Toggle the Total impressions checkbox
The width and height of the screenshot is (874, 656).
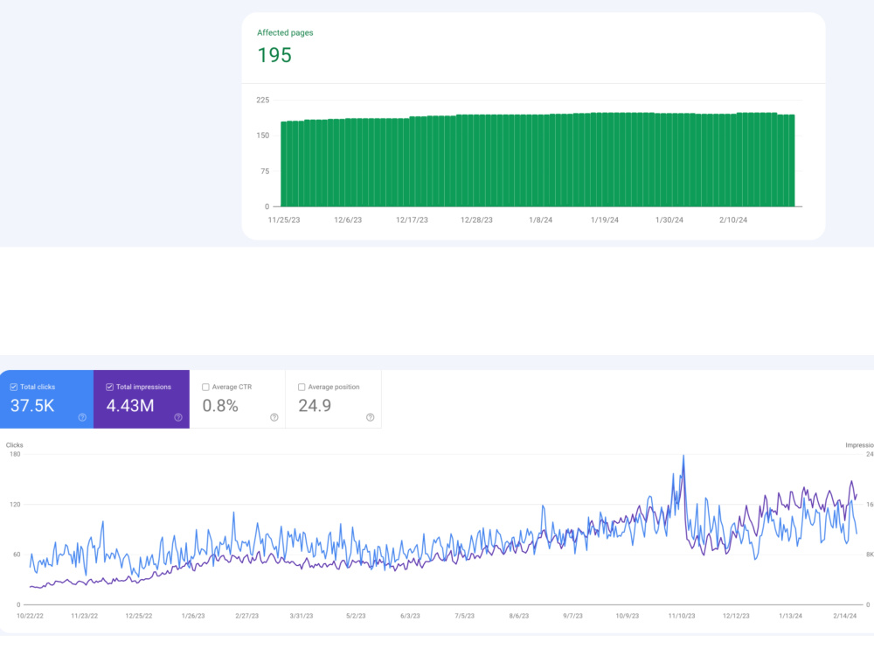click(110, 387)
